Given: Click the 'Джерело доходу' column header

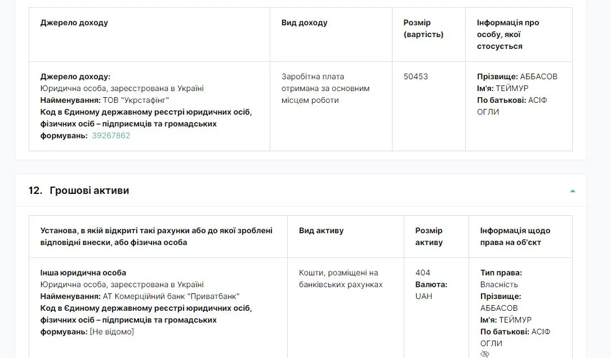Looking at the screenshot, I should tap(74, 22).
